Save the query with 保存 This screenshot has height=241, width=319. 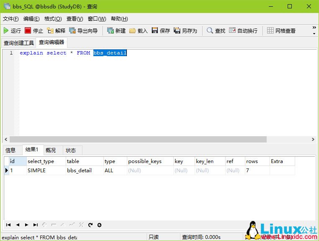point(161,31)
